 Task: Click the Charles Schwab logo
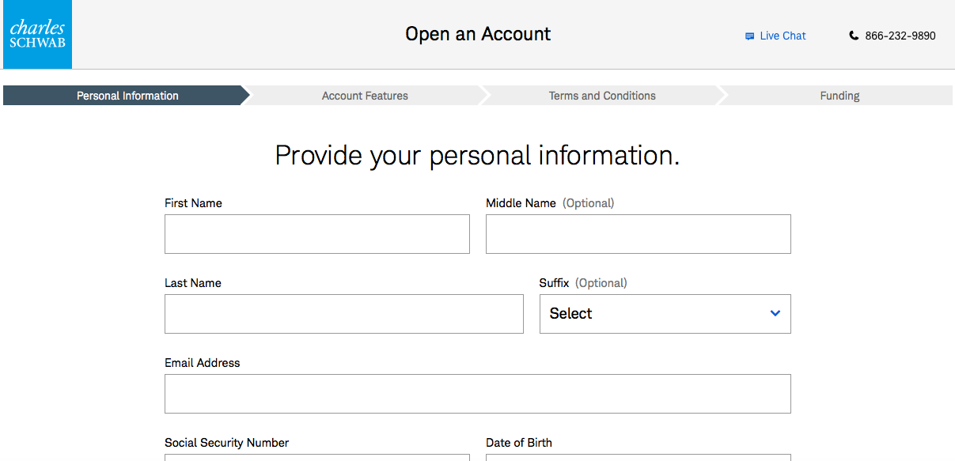tap(36, 35)
